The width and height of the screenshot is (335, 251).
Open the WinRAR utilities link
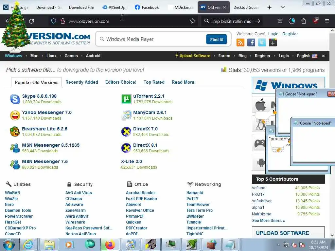[x=12, y=193]
